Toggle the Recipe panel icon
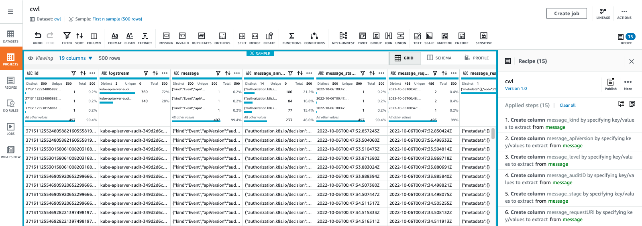This screenshot has height=226, width=642. (626, 38)
